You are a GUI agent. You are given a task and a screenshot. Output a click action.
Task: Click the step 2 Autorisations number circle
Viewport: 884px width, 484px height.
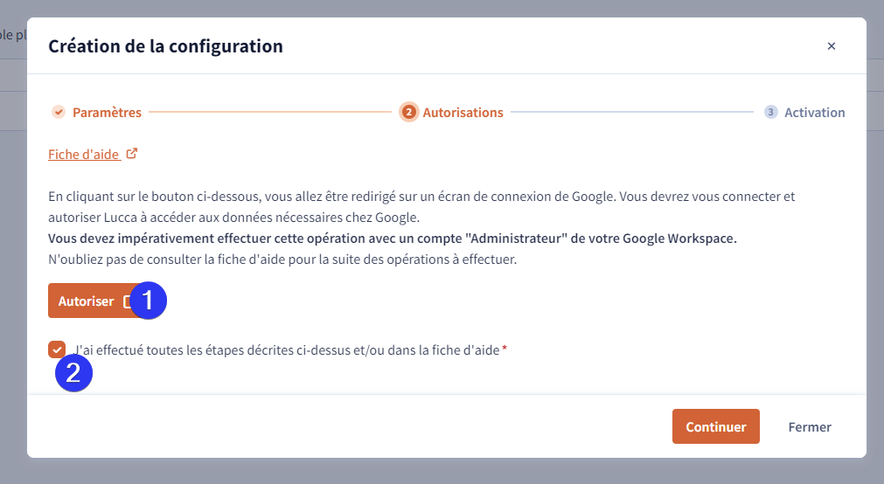(408, 112)
